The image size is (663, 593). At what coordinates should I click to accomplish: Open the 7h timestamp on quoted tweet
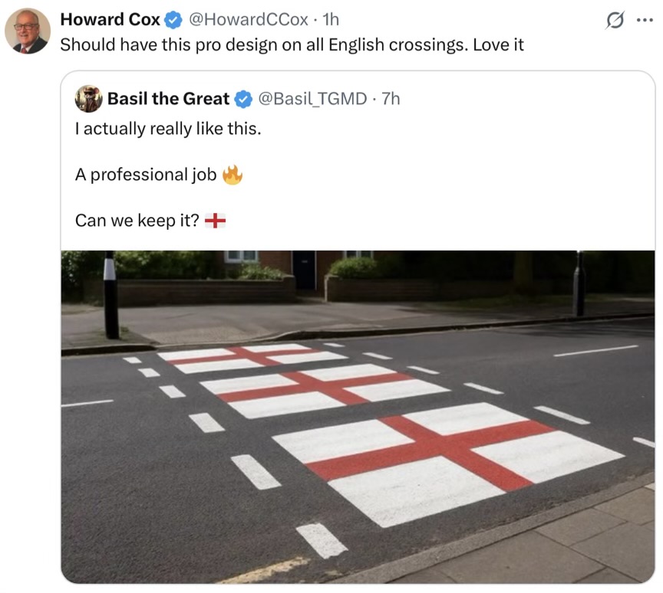(x=391, y=99)
